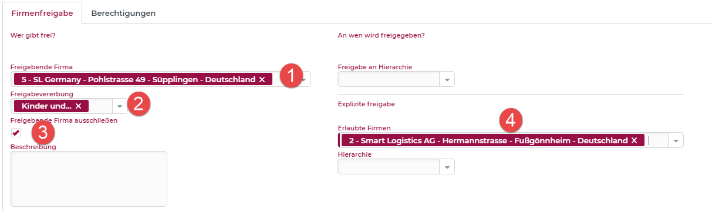Switch to the Berechtigungen tab
Image resolution: width=712 pixels, height=212 pixels.
(123, 13)
